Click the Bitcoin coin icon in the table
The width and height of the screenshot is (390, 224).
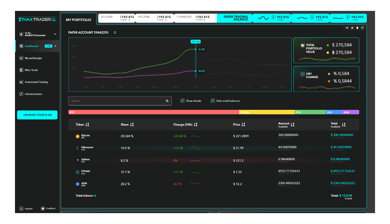pyautogui.click(x=77, y=136)
